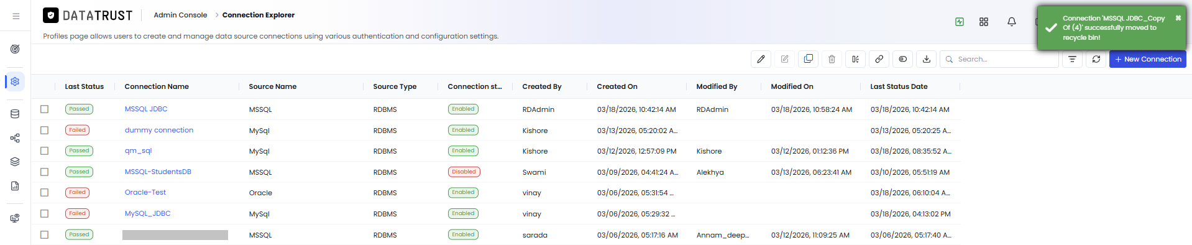Viewport: 1192px width, 245px height.
Task: Refresh the connection list
Action: tap(1096, 59)
